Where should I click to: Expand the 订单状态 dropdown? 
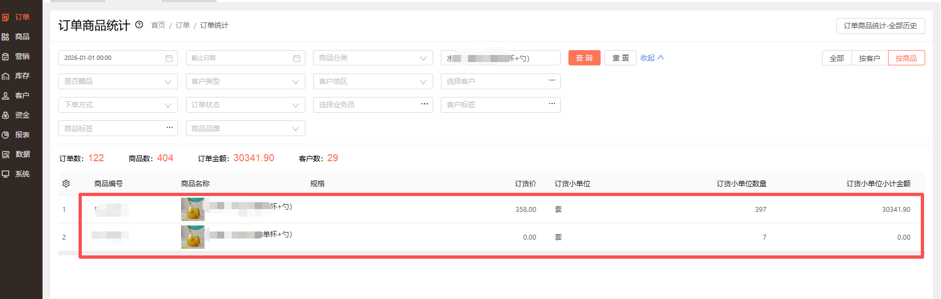point(245,105)
